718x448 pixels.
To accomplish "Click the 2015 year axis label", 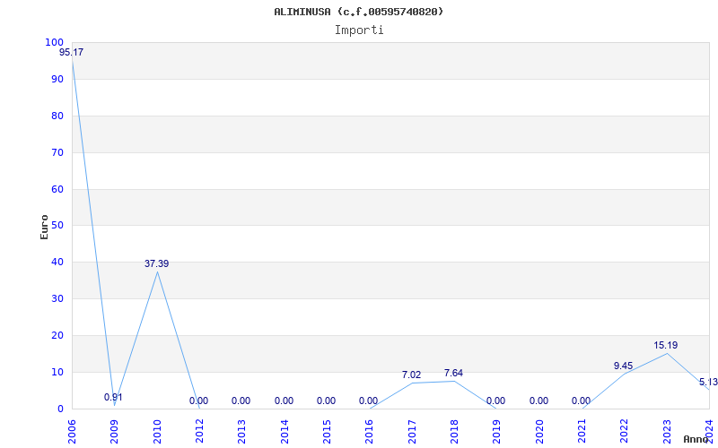I will click(327, 432).
